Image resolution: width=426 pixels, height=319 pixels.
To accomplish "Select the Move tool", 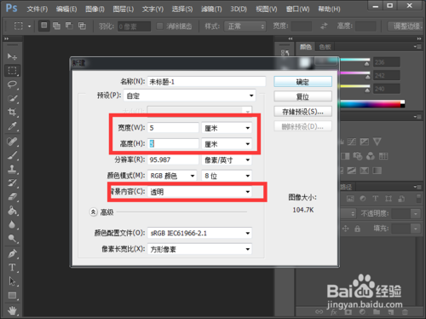I will [12, 56].
